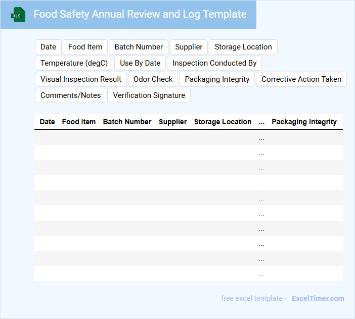
Task: Click the Supplier column header
Action: (172, 122)
